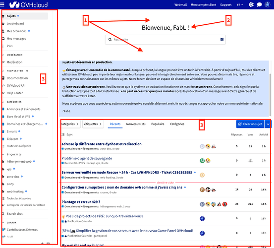This screenshot has width=274, height=248.
Task: Click the Créer un sujet button
Action: coord(250,124)
